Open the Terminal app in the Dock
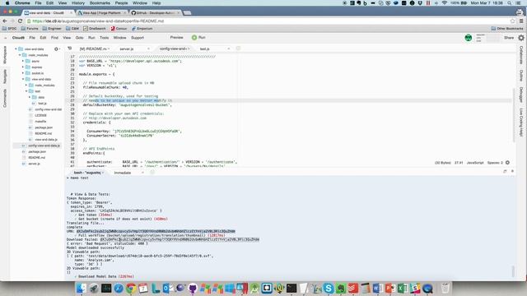527x296 pixels. [291, 289]
